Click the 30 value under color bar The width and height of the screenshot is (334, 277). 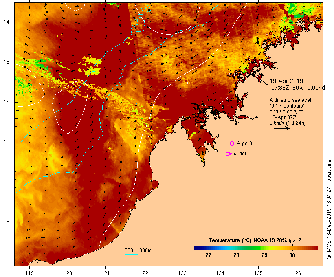[x=292, y=255]
